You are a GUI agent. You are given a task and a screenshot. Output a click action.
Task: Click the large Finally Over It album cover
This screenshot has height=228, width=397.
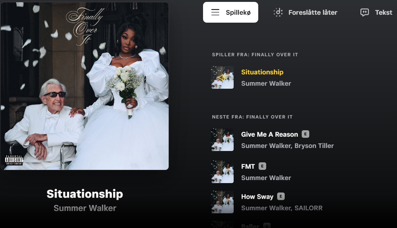tap(85, 86)
